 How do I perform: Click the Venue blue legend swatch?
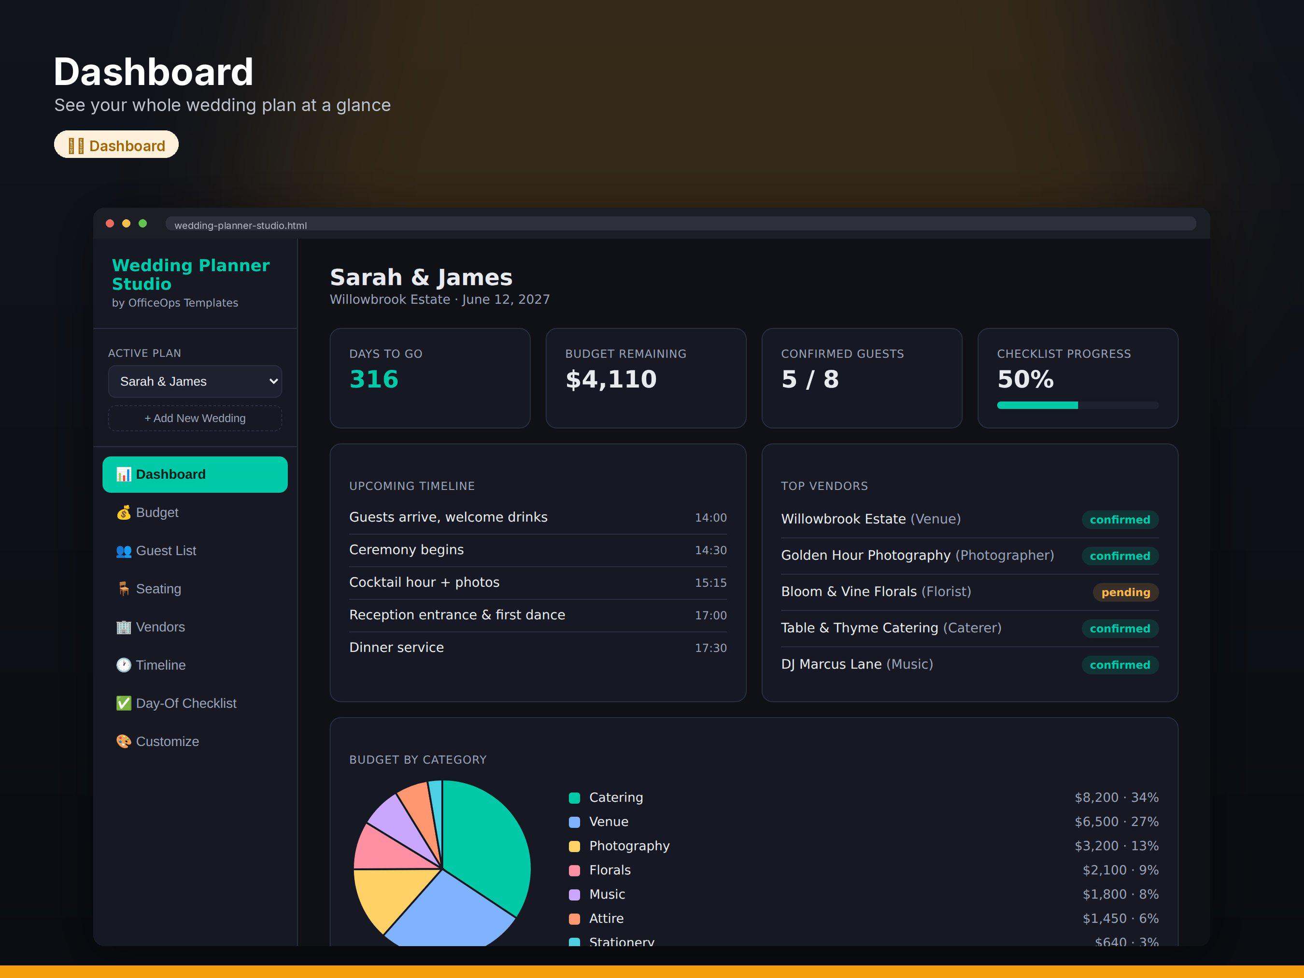pos(574,822)
